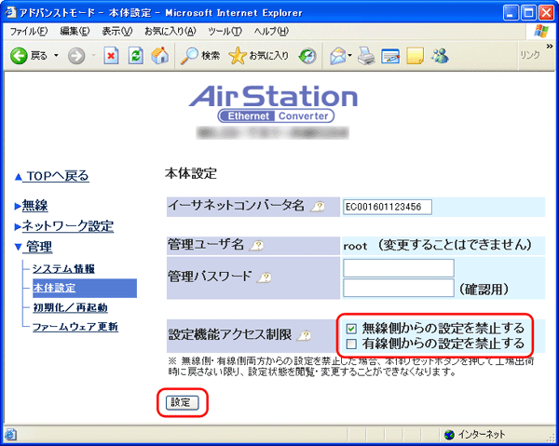Open the お気に入り favorites toolbar button
Image resolution: width=559 pixels, height=446 pixels.
259,56
